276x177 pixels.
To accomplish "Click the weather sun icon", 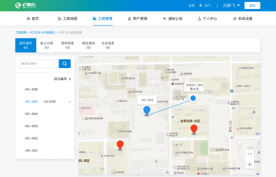I will tap(201, 5).
